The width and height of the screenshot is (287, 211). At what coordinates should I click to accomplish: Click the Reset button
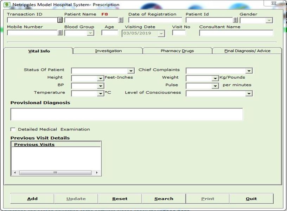point(120,199)
